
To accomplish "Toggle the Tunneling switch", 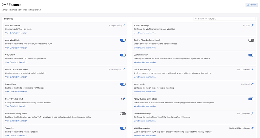I will [123, 128].
